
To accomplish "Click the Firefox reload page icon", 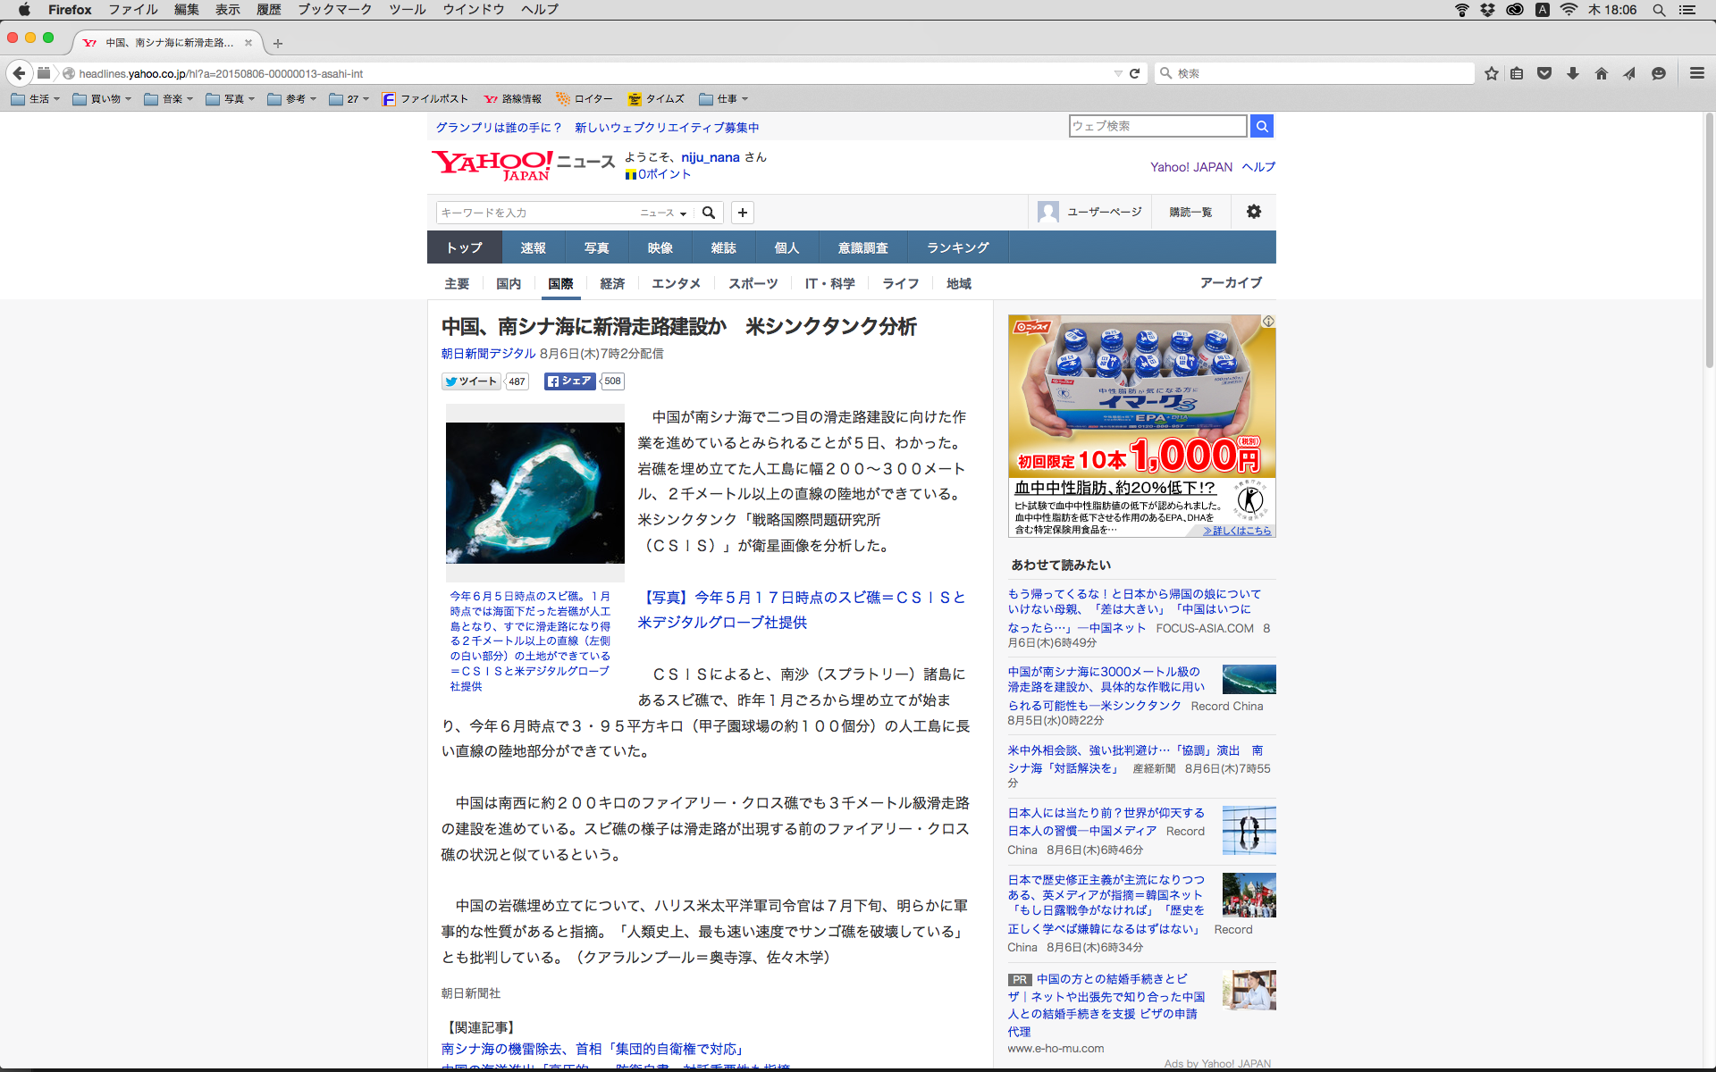I will [x=1134, y=73].
